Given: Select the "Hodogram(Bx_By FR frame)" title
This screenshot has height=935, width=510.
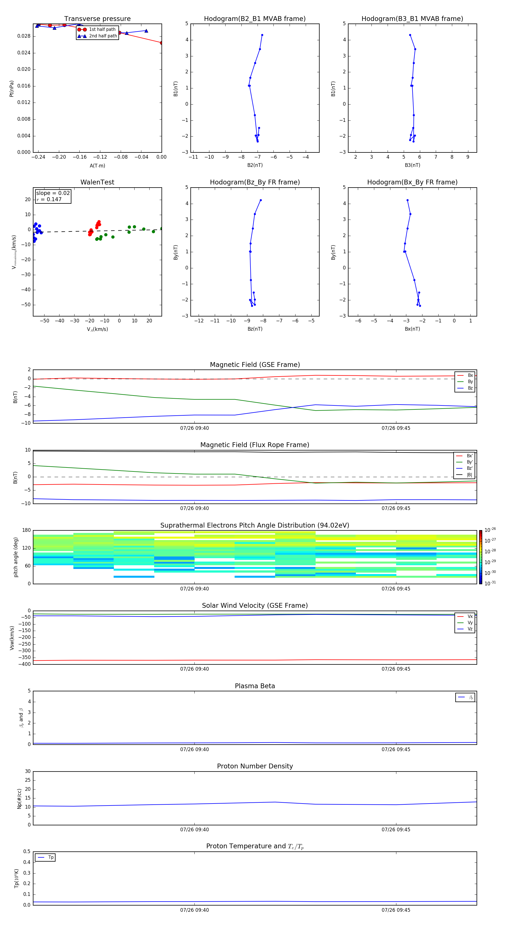Looking at the screenshot, I should point(412,182).
